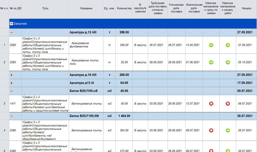257x152 pixels.
Task: Click the В закупку/в наличии column header
Action: tap(140, 8)
